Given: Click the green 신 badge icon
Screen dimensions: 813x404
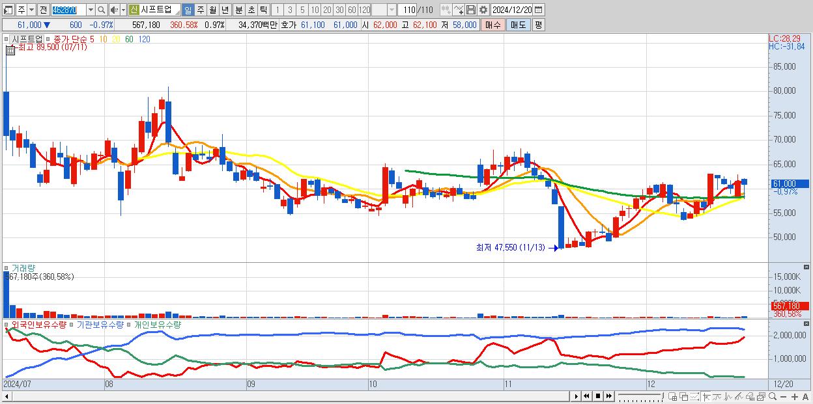Looking at the screenshot, I should click(x=133, y=10).
